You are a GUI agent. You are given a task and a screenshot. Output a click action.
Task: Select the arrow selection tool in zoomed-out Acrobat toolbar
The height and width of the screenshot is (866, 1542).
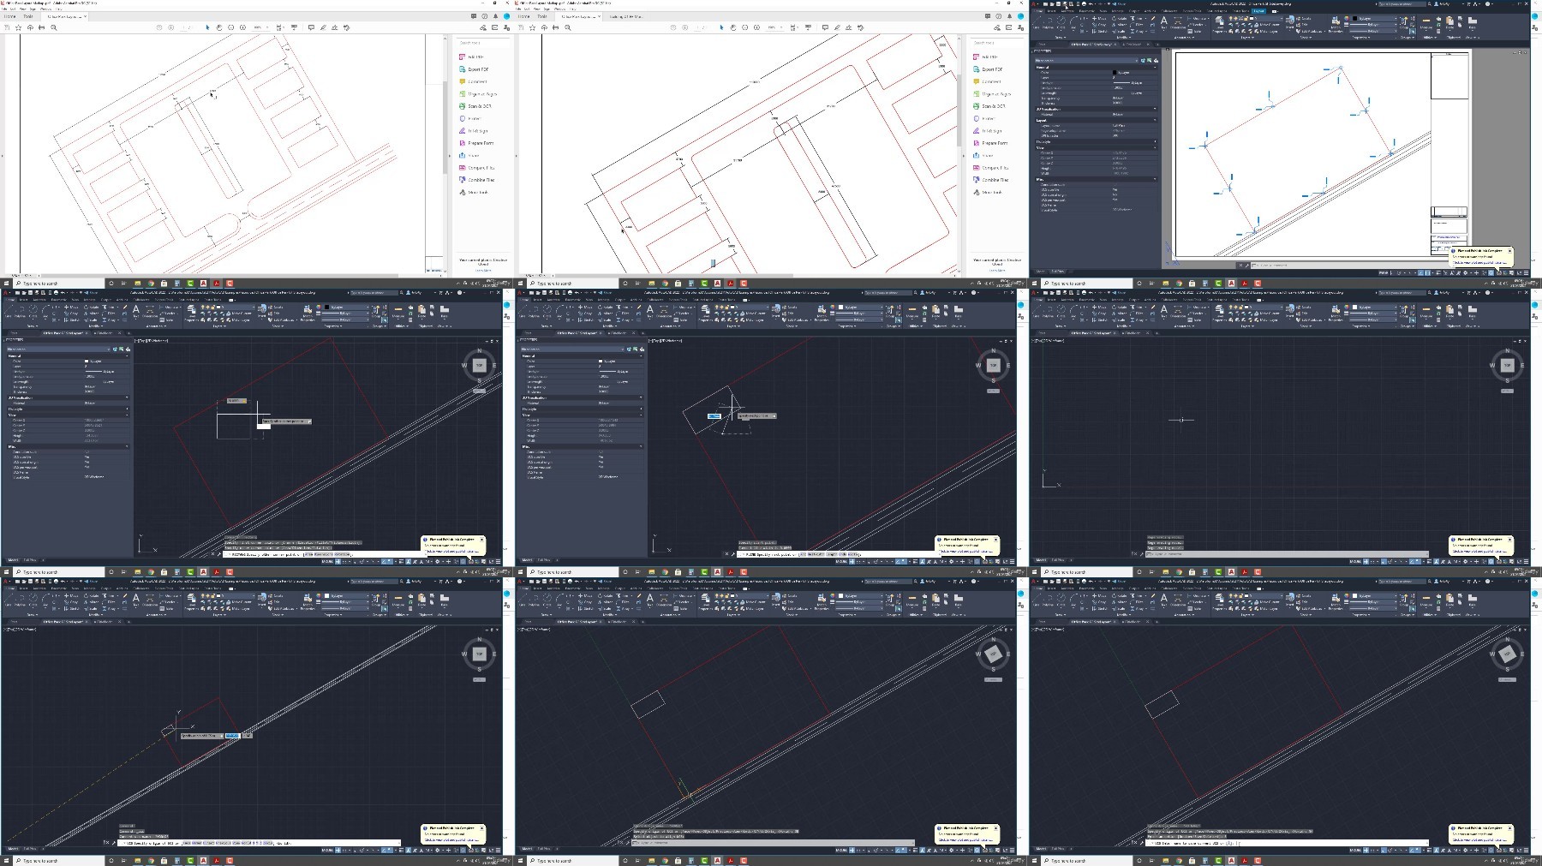click(207, 27)
